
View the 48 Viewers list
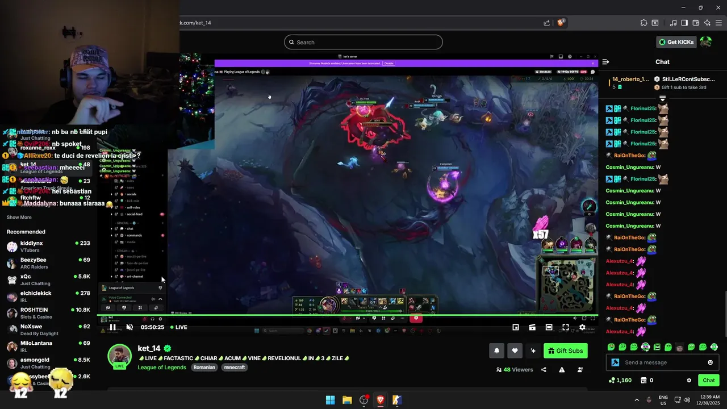[x=515, y=370]
